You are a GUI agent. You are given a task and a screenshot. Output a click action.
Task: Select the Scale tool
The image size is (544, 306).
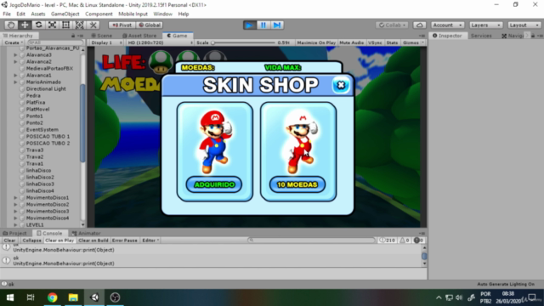52,25
